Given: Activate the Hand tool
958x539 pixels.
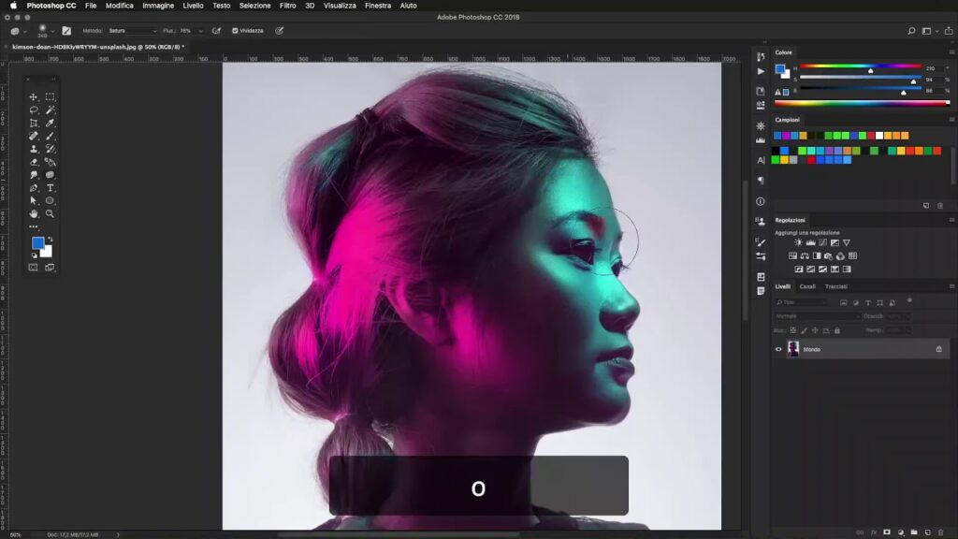Looking at the screenshot, I should [x=34, y=213].
